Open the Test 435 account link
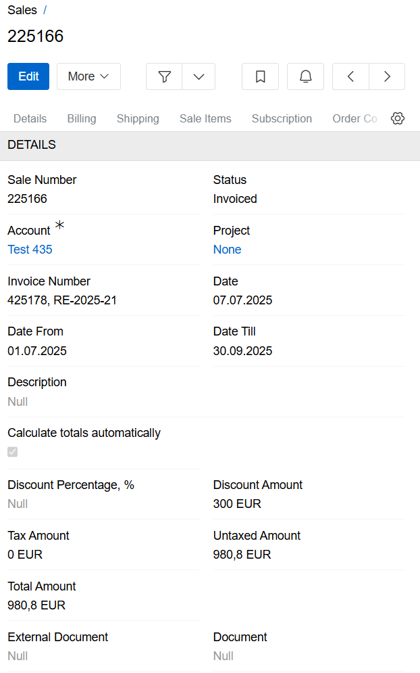The height and width of the screenshot is (673, 420). pos(30,250)
